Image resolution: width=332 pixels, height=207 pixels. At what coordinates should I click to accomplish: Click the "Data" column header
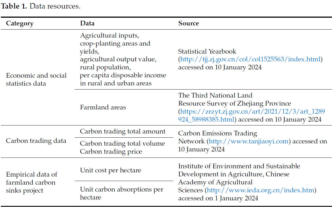pyautogui.click(x=87, y=23)
